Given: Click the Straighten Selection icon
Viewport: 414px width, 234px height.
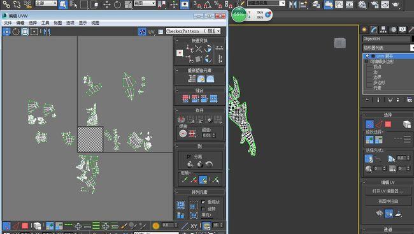Looking at the screenshot, I should [x=192, y=79].
